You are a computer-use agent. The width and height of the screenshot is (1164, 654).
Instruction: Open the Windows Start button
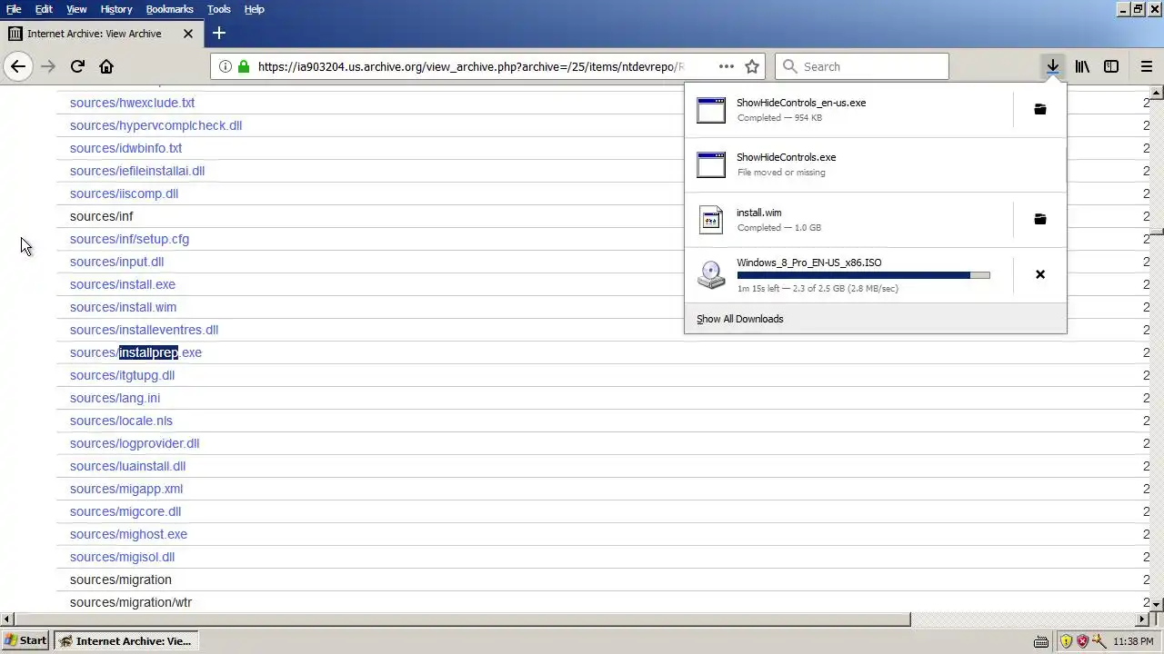point(25,640)
